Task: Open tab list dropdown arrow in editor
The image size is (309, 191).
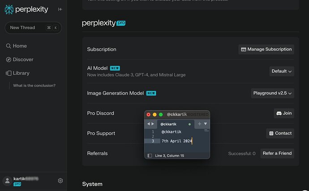Action: (x=206, y=124)
